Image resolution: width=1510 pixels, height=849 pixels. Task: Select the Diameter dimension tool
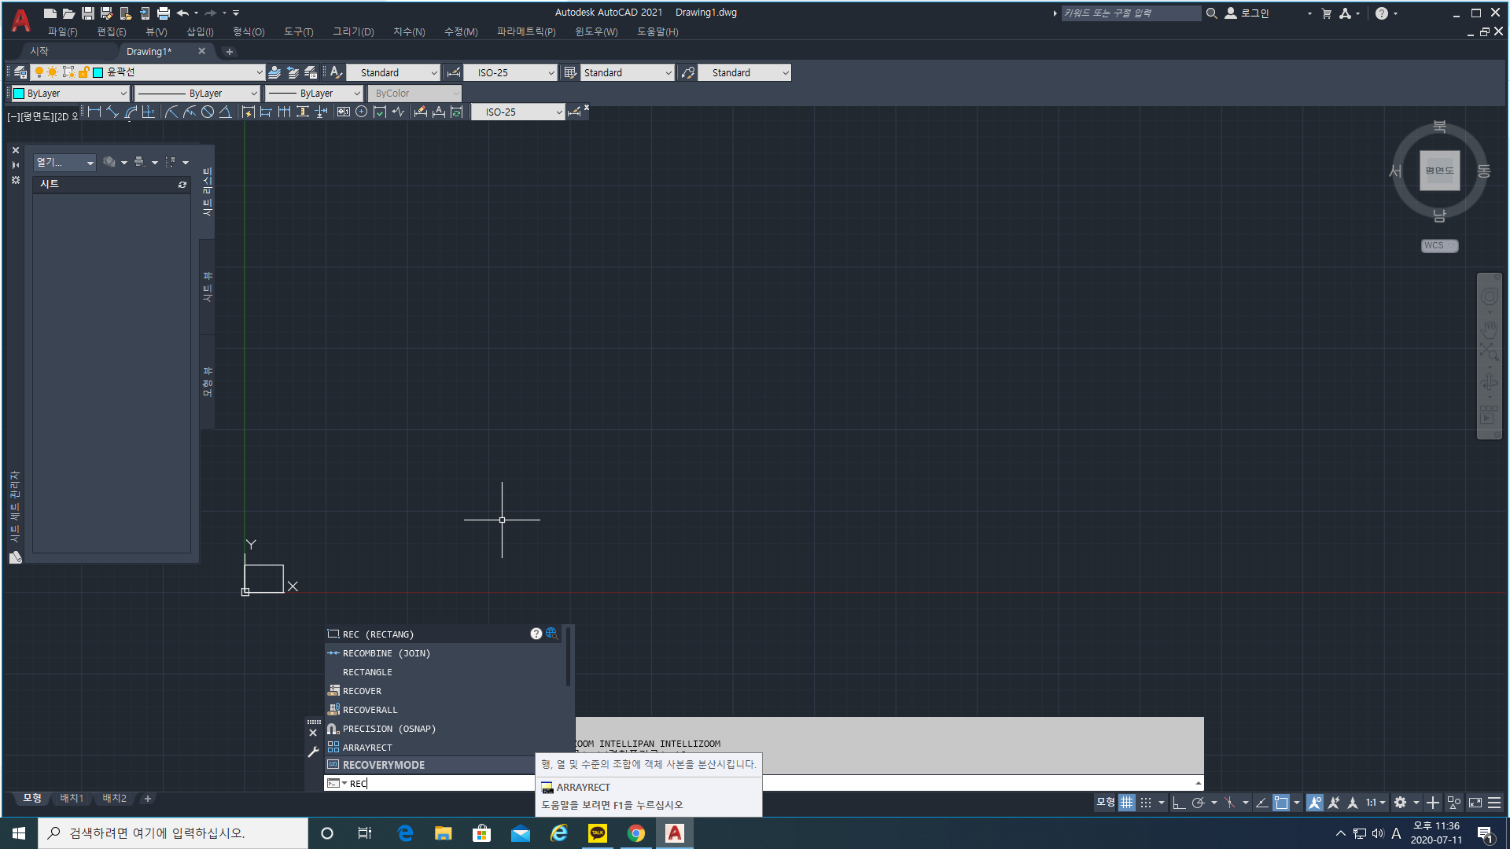[208, 112]
